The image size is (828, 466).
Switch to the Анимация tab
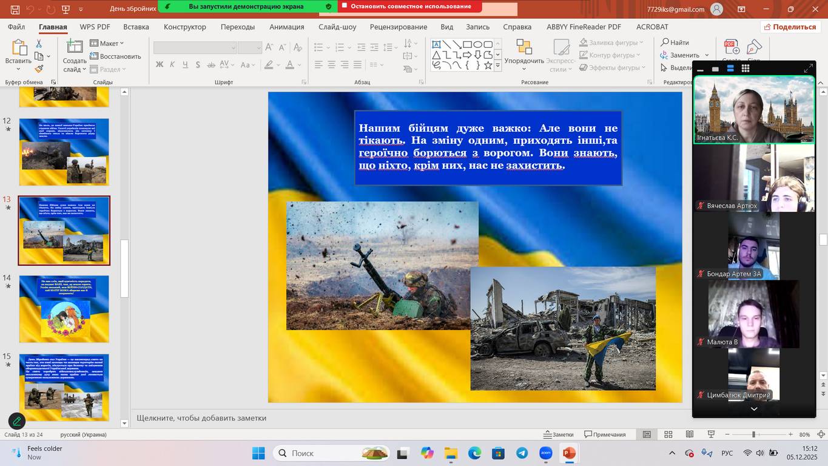(x=286, y=27)
